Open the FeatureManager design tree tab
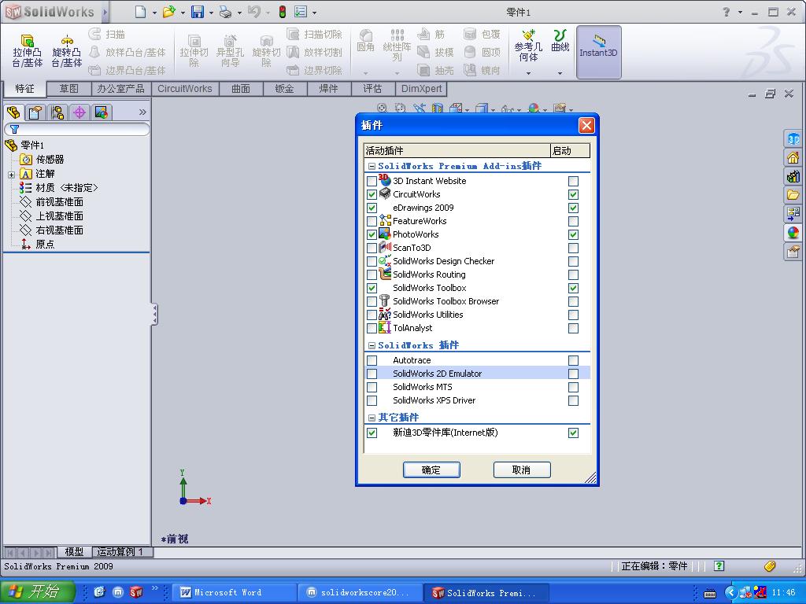Viewport: 806px width, 604px height. [14, 112]
